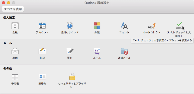
Task: Click the セキュリティとプライバシー label text
Action: pyautogui.click(x=72, y=85)
